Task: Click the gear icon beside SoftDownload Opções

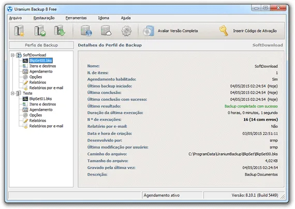Action: point(25,77)
